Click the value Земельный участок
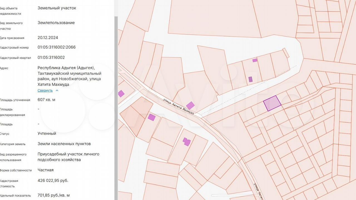The image size is (356, 200). (57, 8)
